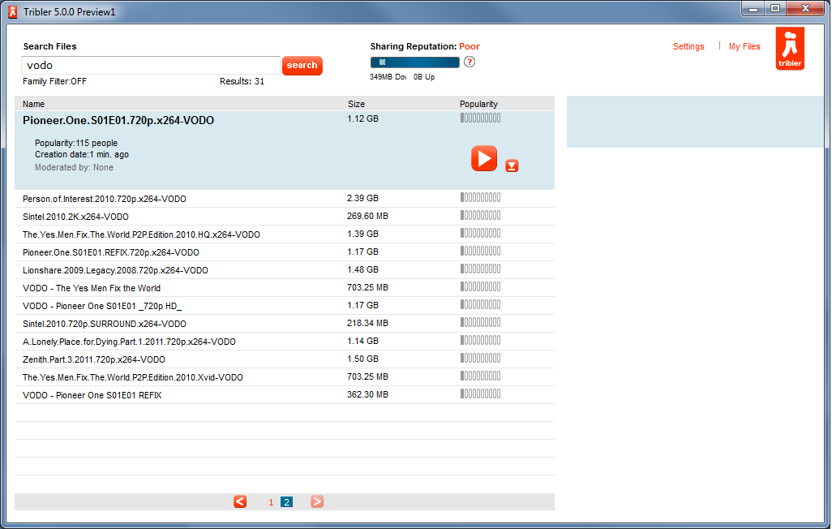Click the Tribler logo
This screenshot has height=529, width=832.
(x=790, y=49)
